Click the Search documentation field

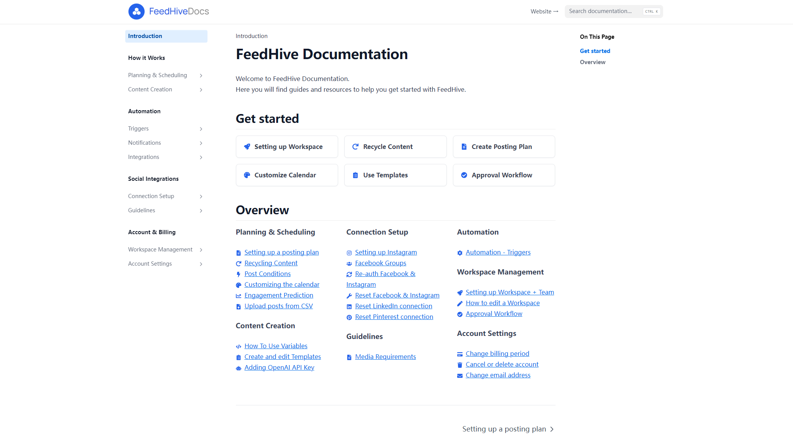point(607,11)
